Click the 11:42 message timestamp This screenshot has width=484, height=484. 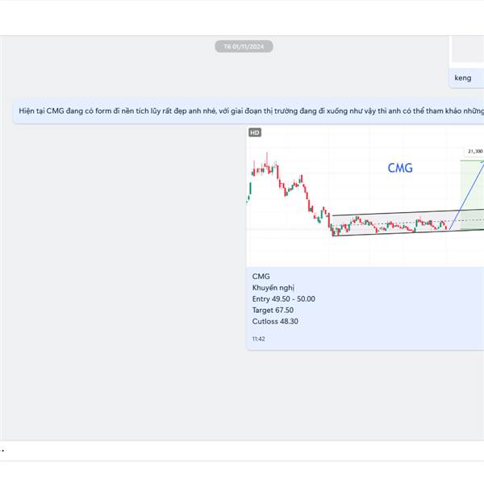click(x=258, y=339)
